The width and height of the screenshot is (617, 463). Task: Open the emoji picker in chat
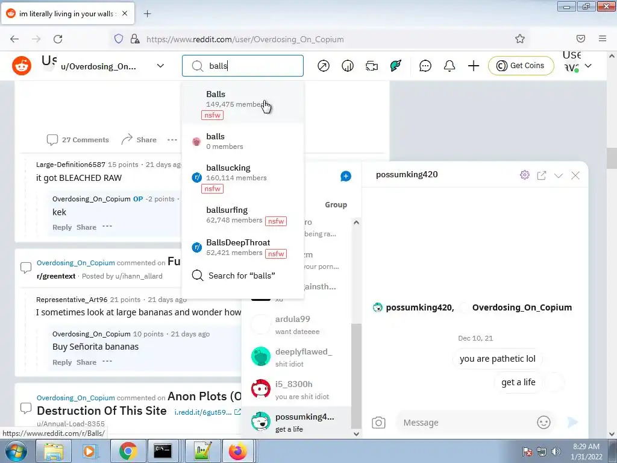coord(544,423)
